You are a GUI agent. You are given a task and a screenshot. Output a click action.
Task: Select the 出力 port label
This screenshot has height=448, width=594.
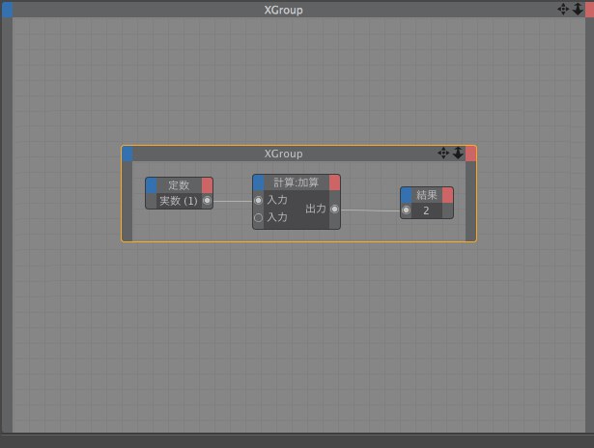click(x=316, y=209)
